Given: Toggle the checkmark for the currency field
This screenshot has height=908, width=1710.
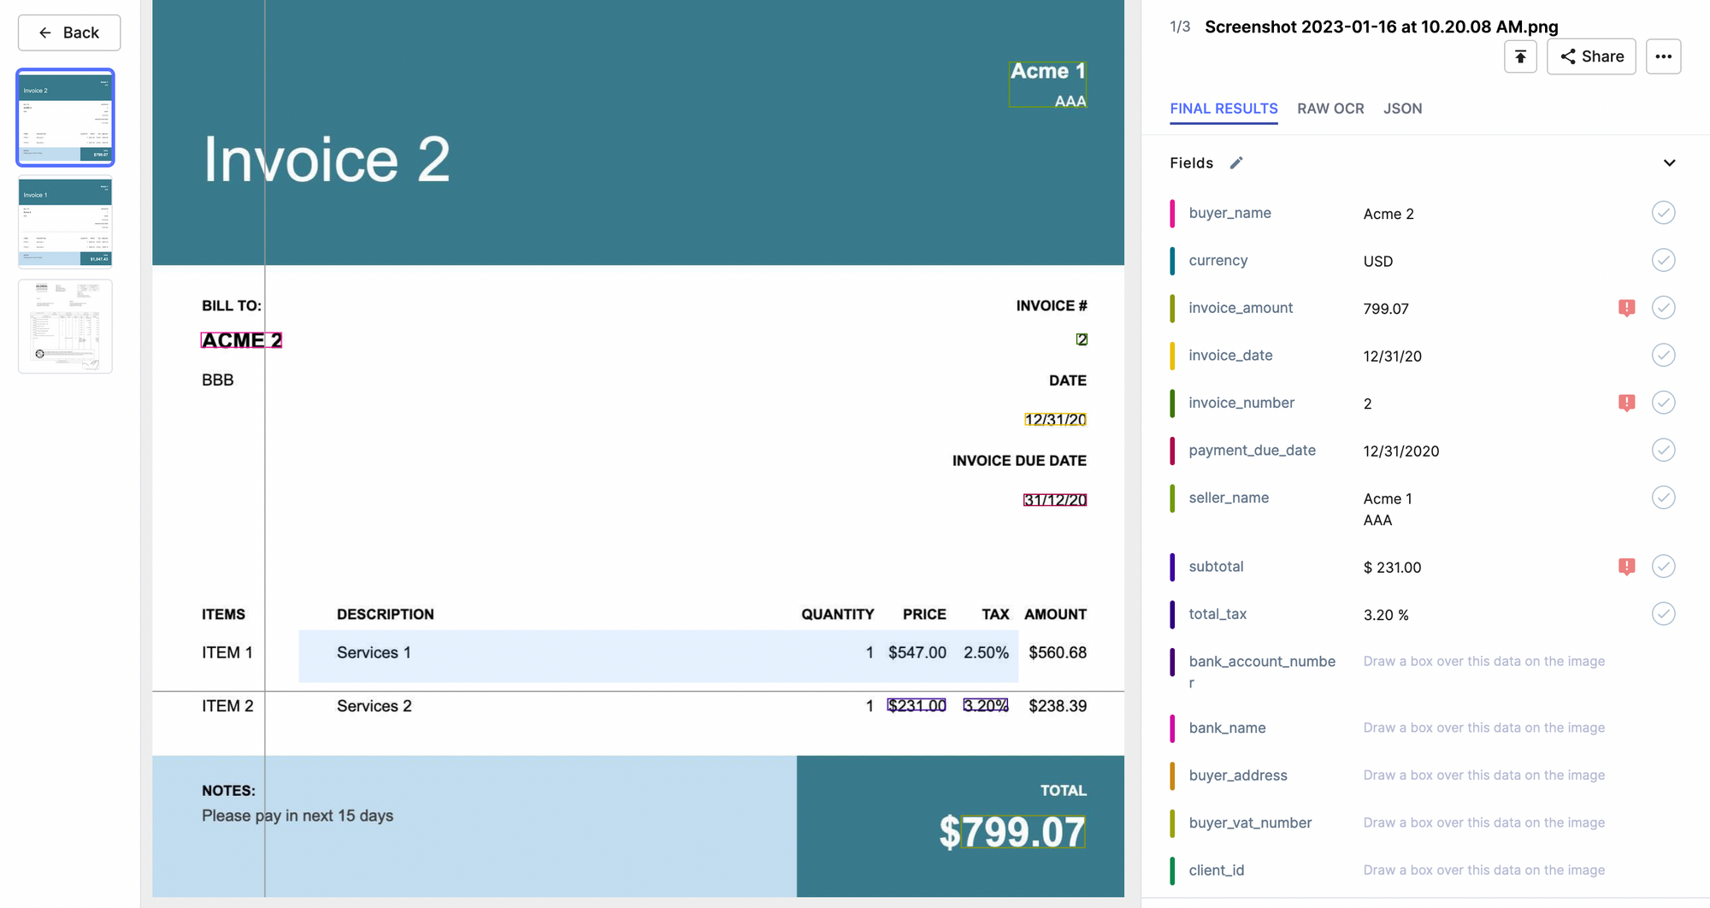Looking at the screenshot, I should [1663, 260].
